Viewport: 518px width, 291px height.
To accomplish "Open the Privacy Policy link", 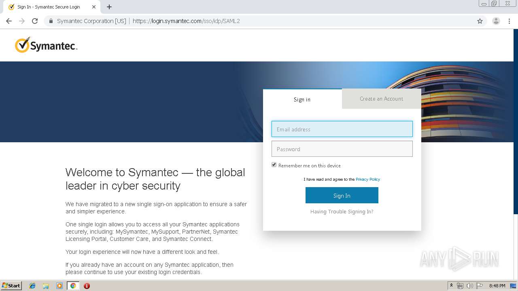I will 368,179.
